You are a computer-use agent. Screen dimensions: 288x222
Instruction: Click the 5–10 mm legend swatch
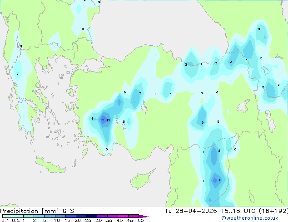[x=50, y=216]
